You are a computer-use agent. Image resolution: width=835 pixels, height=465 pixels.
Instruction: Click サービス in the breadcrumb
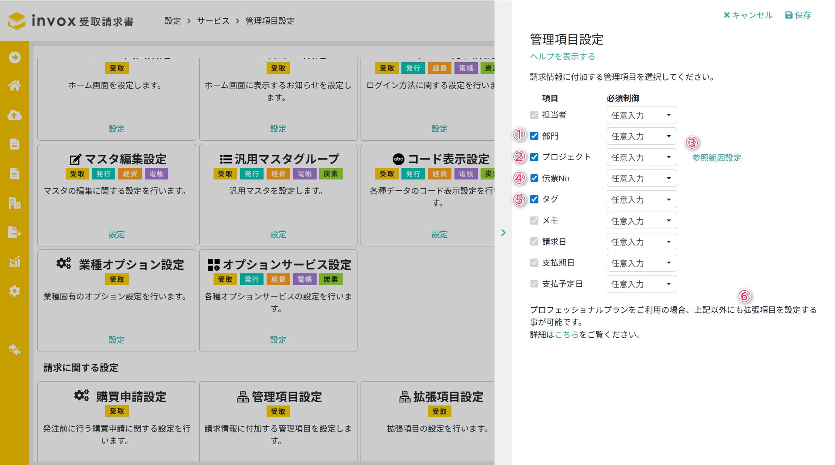point(213,21)
